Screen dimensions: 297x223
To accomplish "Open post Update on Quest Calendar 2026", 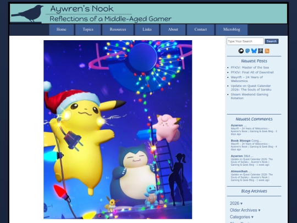I will pyautogui.click(x=251, y=88).
